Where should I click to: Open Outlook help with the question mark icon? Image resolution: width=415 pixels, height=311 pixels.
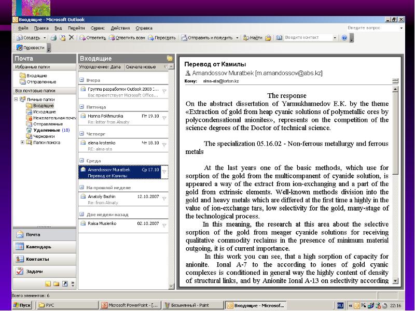pos(344,38)
